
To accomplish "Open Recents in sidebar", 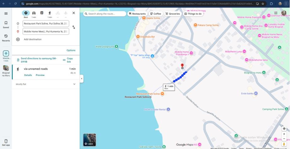I will (x=6, y=38).
